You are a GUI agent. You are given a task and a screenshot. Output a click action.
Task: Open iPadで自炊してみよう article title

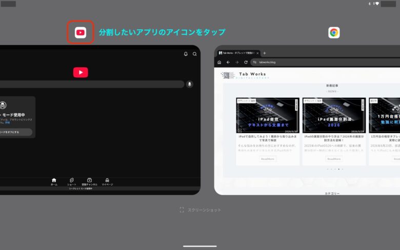(x=268, y=138)
